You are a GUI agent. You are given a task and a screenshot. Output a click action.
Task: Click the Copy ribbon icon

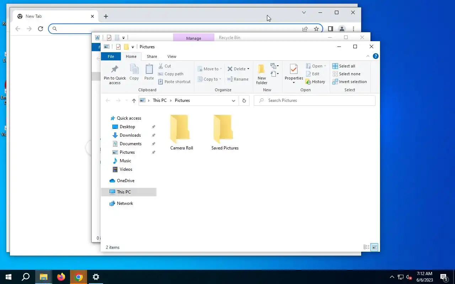tap(134, 70)
